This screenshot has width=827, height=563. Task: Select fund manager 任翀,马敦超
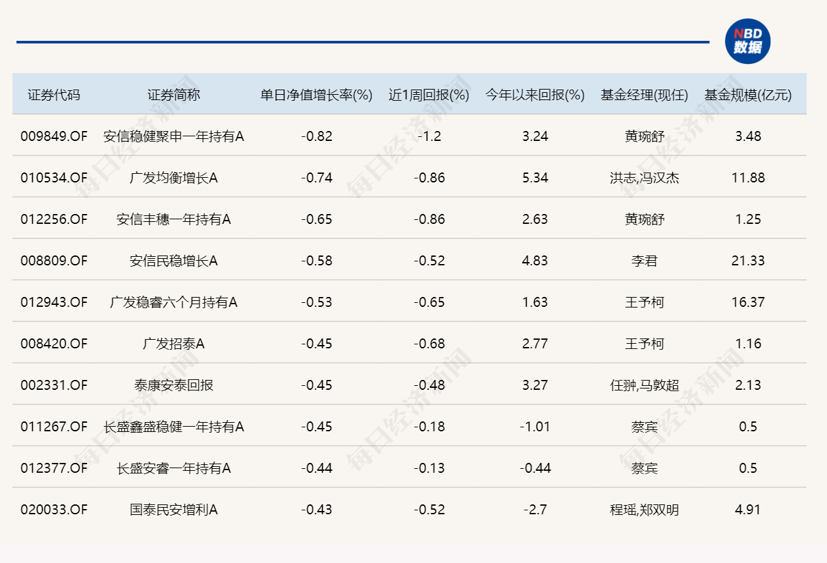pyautogui.click(x=644, y=385)
